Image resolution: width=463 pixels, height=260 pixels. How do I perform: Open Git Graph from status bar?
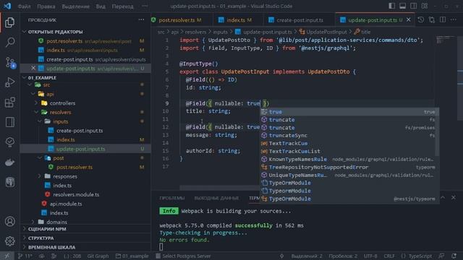pos(98,256)
